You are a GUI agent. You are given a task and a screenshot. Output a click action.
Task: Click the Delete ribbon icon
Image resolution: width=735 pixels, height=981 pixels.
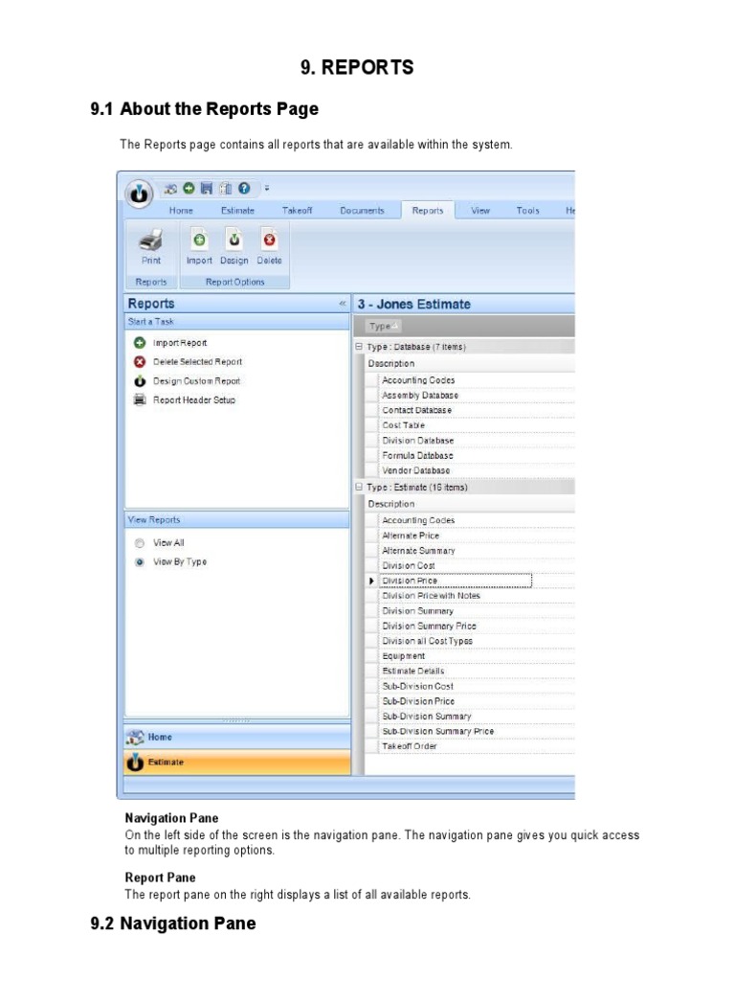click(x=269, y=240)
